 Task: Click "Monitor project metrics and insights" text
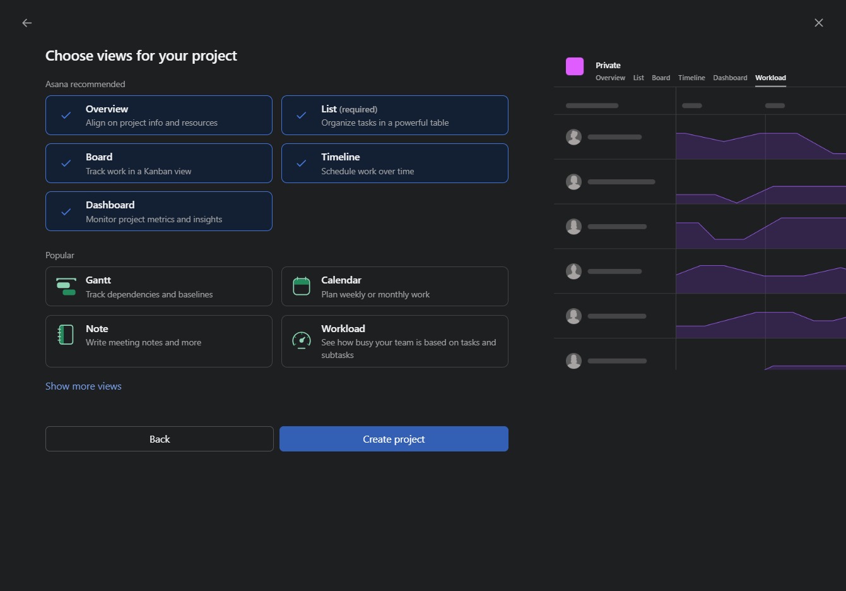pos(154,219)
